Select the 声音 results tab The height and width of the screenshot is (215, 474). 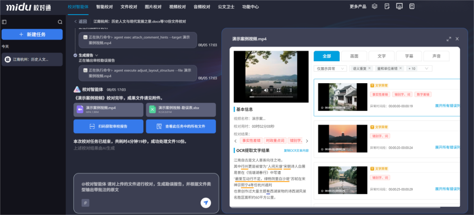(436, 56)
